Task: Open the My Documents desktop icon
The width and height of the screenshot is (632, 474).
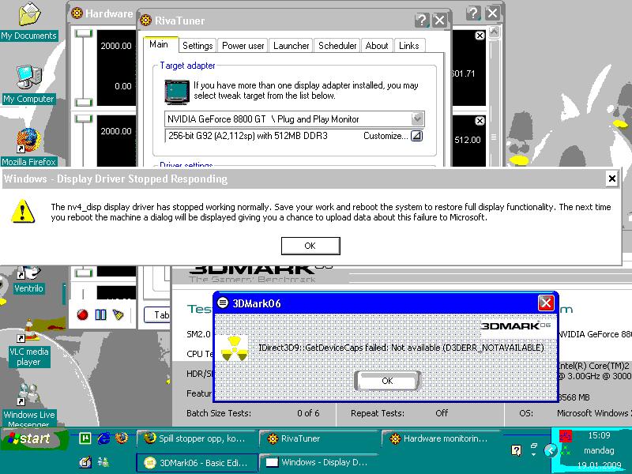Action: [28, 21]
